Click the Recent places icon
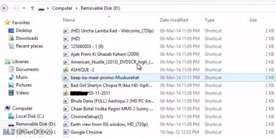The image size is (276, 138). [11, 46]
